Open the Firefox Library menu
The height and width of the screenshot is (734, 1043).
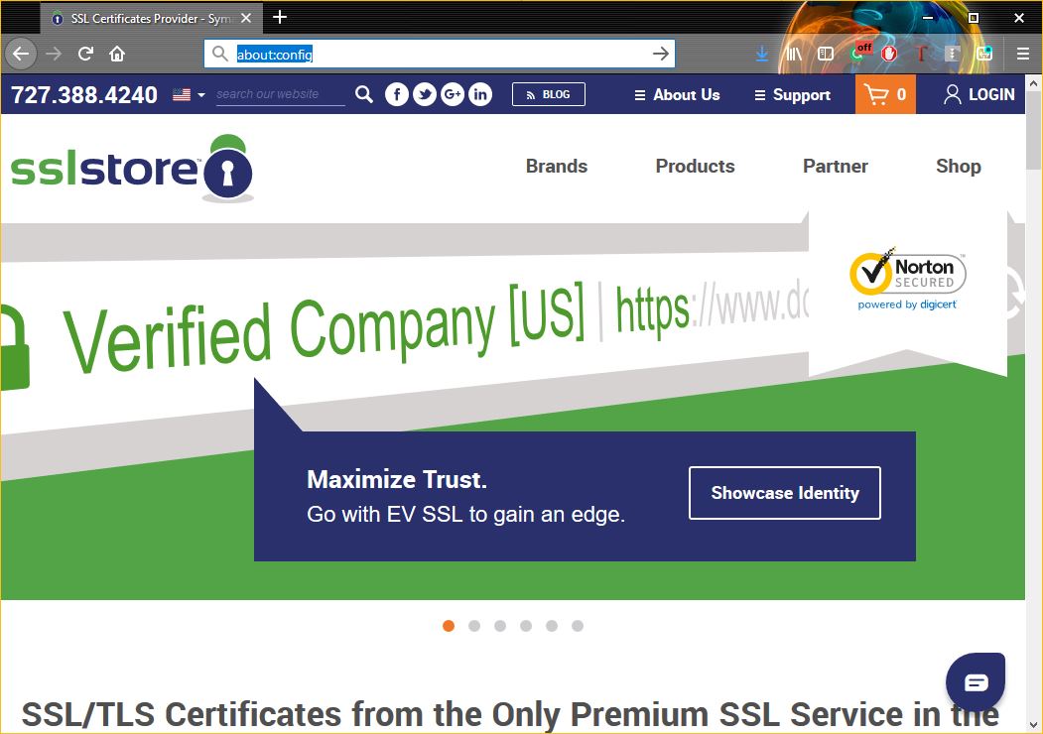[794, 54]
